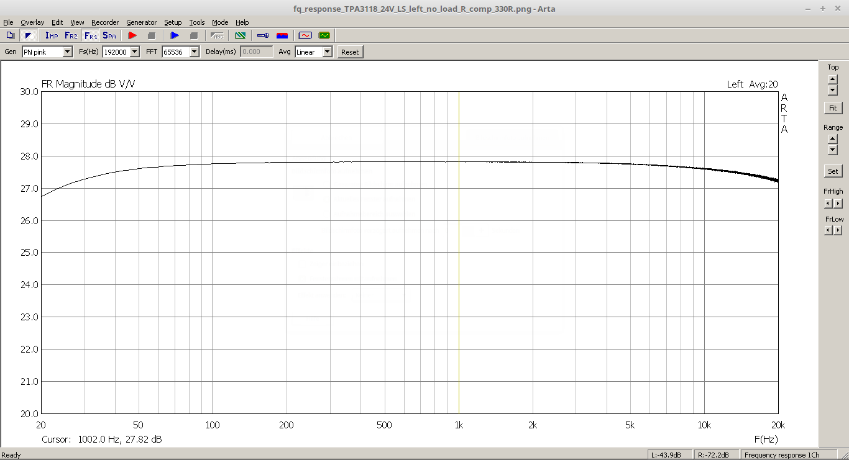The height and width of the screenshot is (460, 849).
Task: Decrease FrLow with the left arrow
Action: pyautogui.click(x=828, y=230)
